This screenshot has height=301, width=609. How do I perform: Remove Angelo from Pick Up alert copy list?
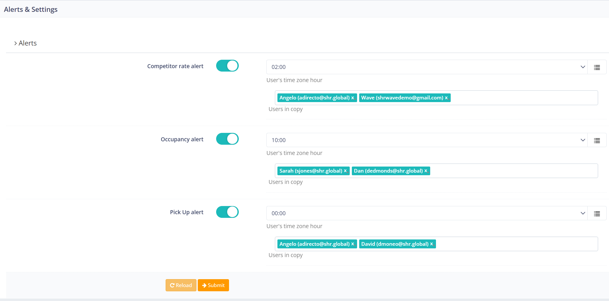(x=353, y=244)
